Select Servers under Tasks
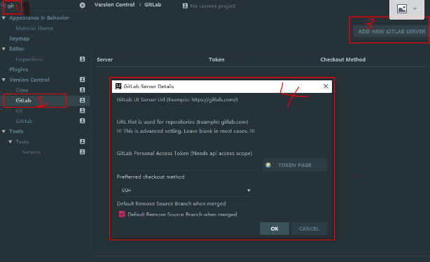Viewport: 430px width, 262px height. point(32,152)
